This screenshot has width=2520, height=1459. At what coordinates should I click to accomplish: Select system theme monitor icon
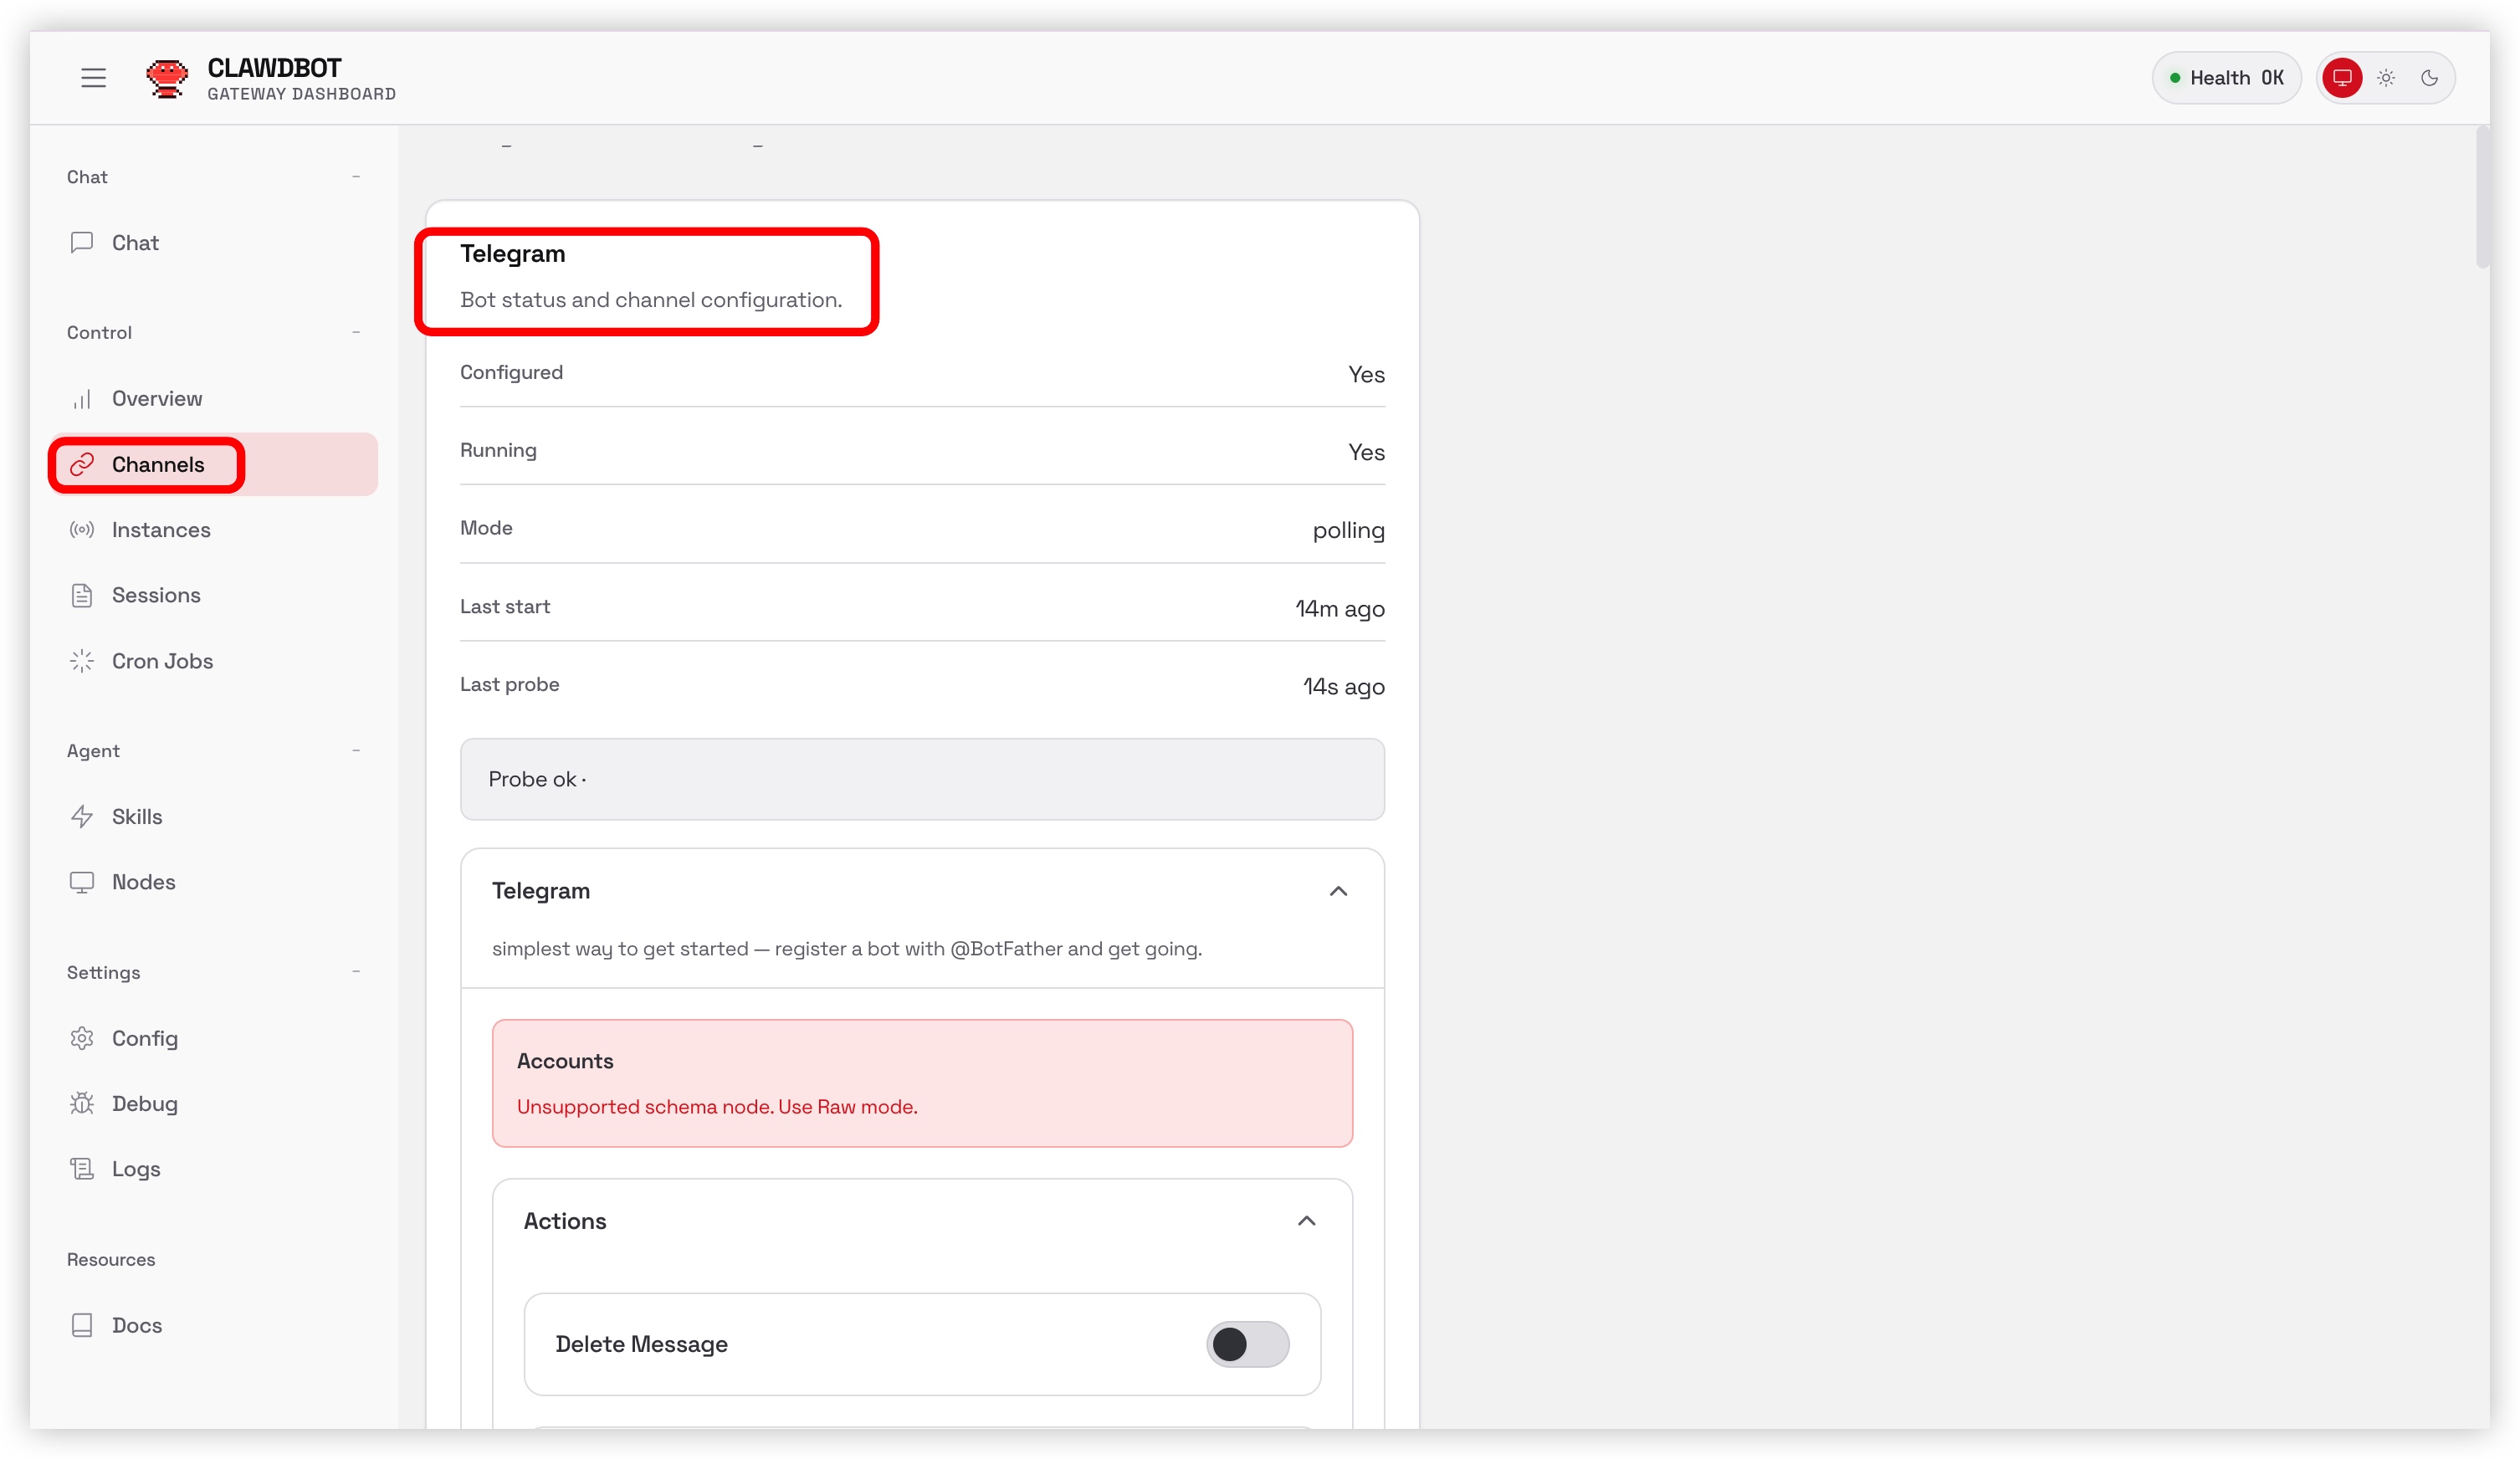click(2341, 78)
